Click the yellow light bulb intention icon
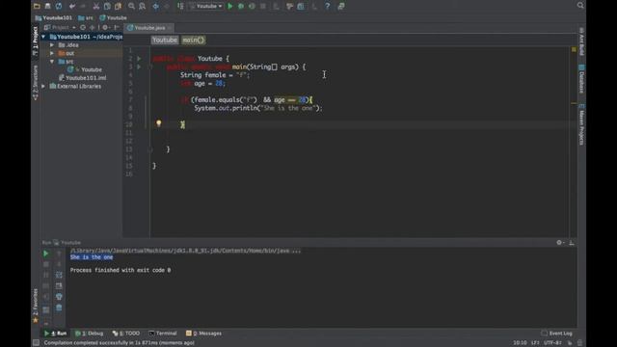The width and height of the screenshot is (617, 347). pyautogui.click(x=158, y=123)
